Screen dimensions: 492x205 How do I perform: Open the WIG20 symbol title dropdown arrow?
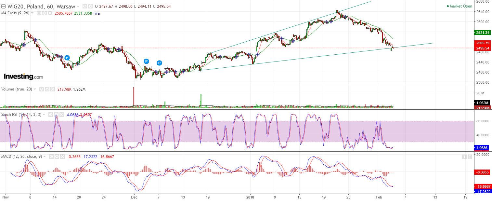point(78,7)
